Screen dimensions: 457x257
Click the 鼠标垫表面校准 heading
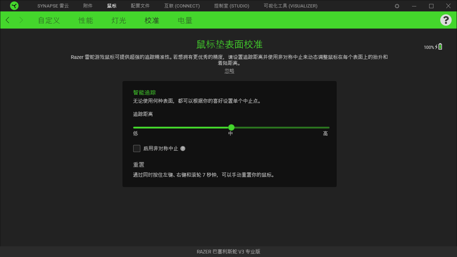(230, 44)
